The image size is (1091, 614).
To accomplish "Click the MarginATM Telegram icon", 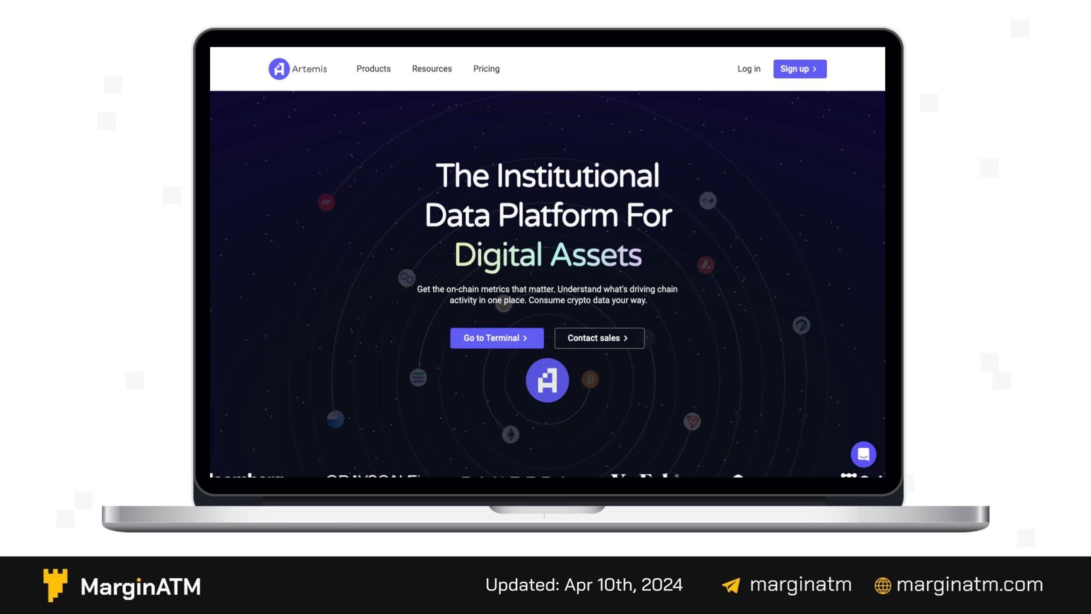I will click(730, 584).
